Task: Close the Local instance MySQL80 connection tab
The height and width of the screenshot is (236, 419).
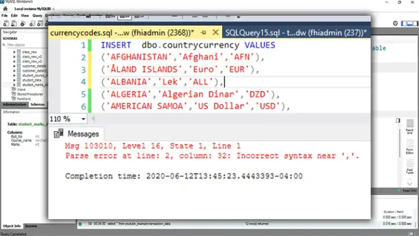Action: (53, 9)
